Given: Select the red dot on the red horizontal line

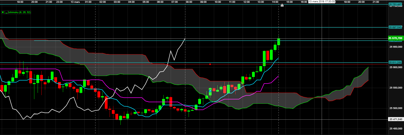Looking at the screenshot, I should point(210,64).
